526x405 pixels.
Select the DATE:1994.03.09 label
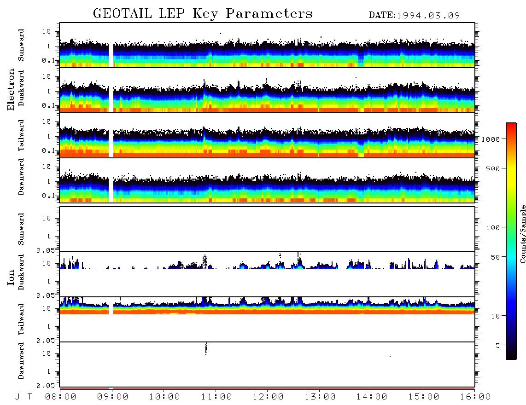tap(414, 16)
